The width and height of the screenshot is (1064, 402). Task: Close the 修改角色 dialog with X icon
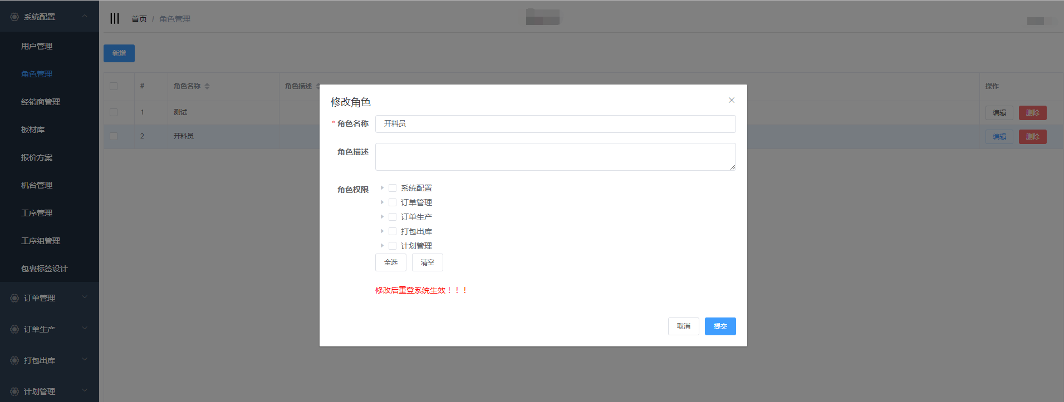pyautogui.click(x=731, y=100)
